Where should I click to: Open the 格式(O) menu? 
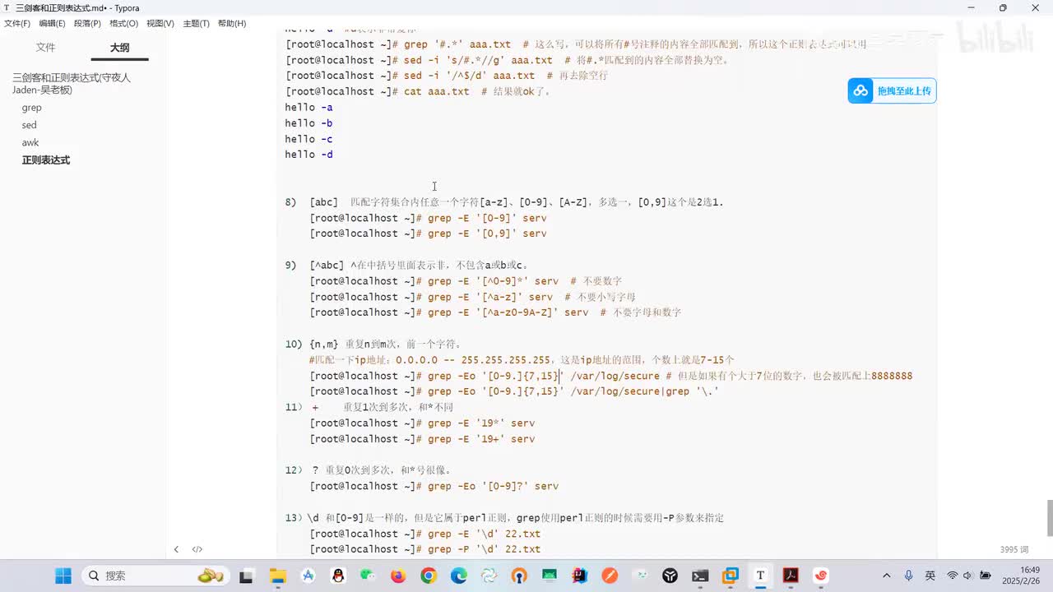[123, 24]
